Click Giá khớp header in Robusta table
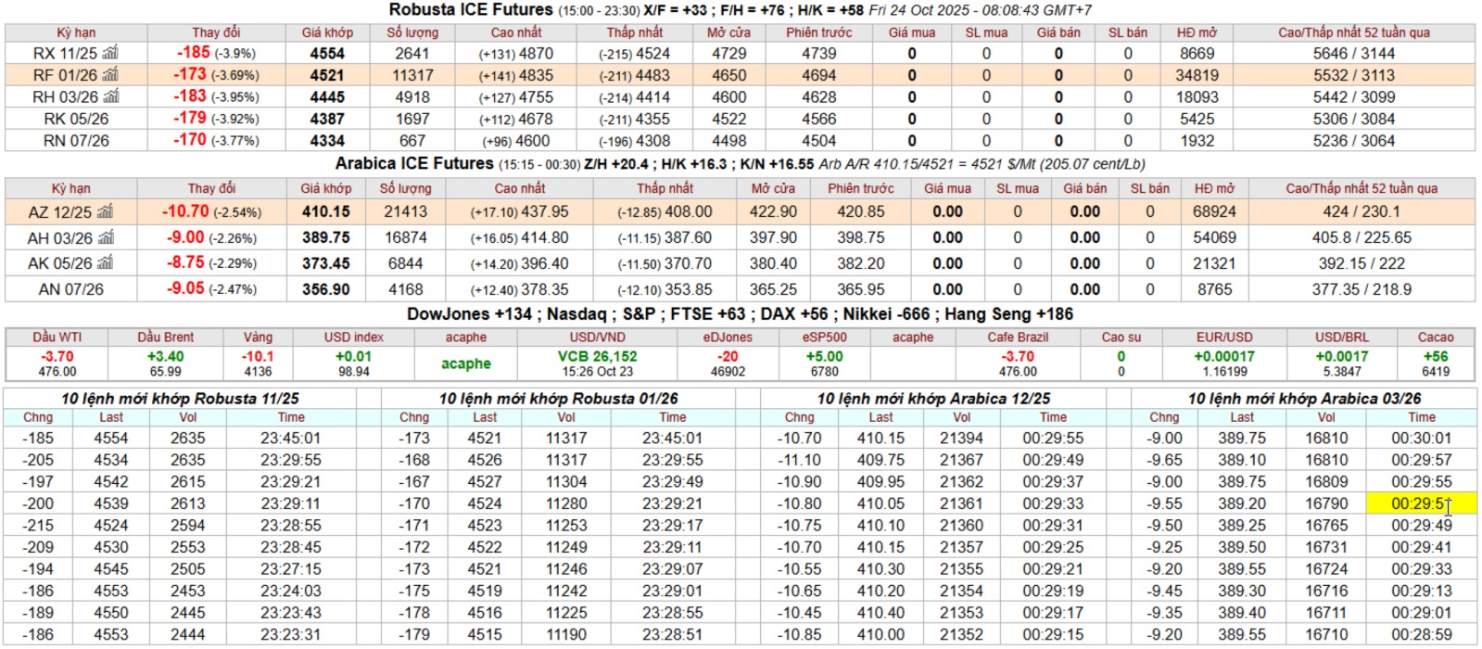Viewport: 1482px width, 649px height. (327, 32)
